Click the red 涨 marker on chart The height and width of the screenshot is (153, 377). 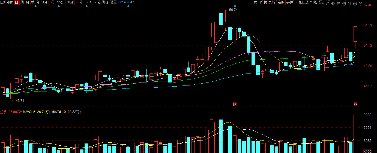click(x=355, y=104)
